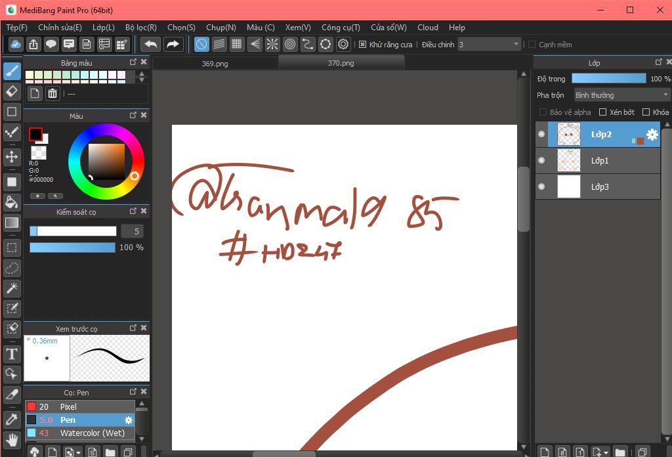
Task: Open the Công cụ(T) menu
Action: pyautogui.click(x=341, y=28)
